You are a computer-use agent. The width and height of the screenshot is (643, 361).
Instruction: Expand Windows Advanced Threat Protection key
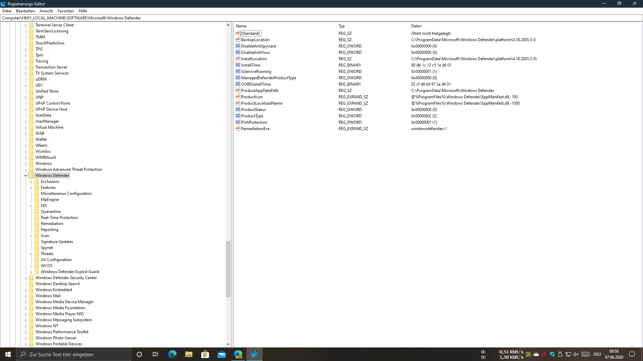point(25,169)
